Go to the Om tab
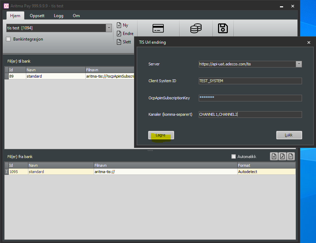 76,16
